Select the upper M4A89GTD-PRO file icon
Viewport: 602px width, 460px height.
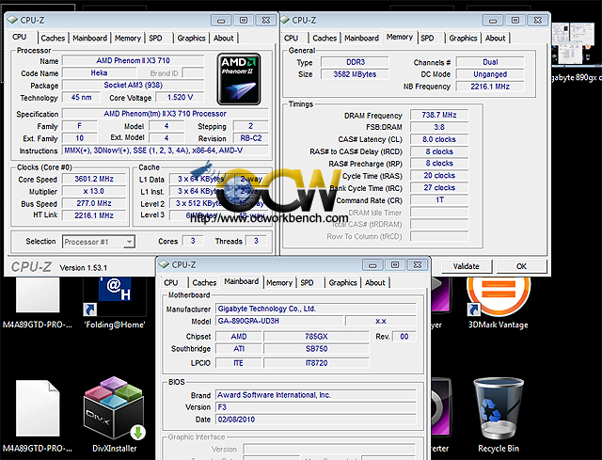[38, 303]
